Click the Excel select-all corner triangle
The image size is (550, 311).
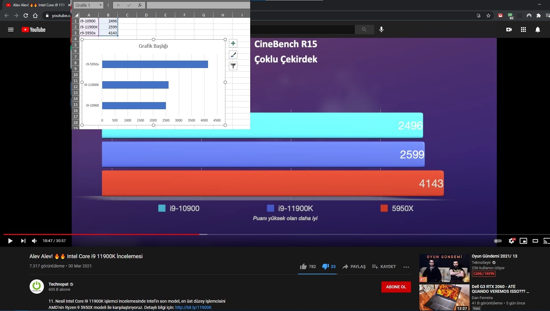76,15
